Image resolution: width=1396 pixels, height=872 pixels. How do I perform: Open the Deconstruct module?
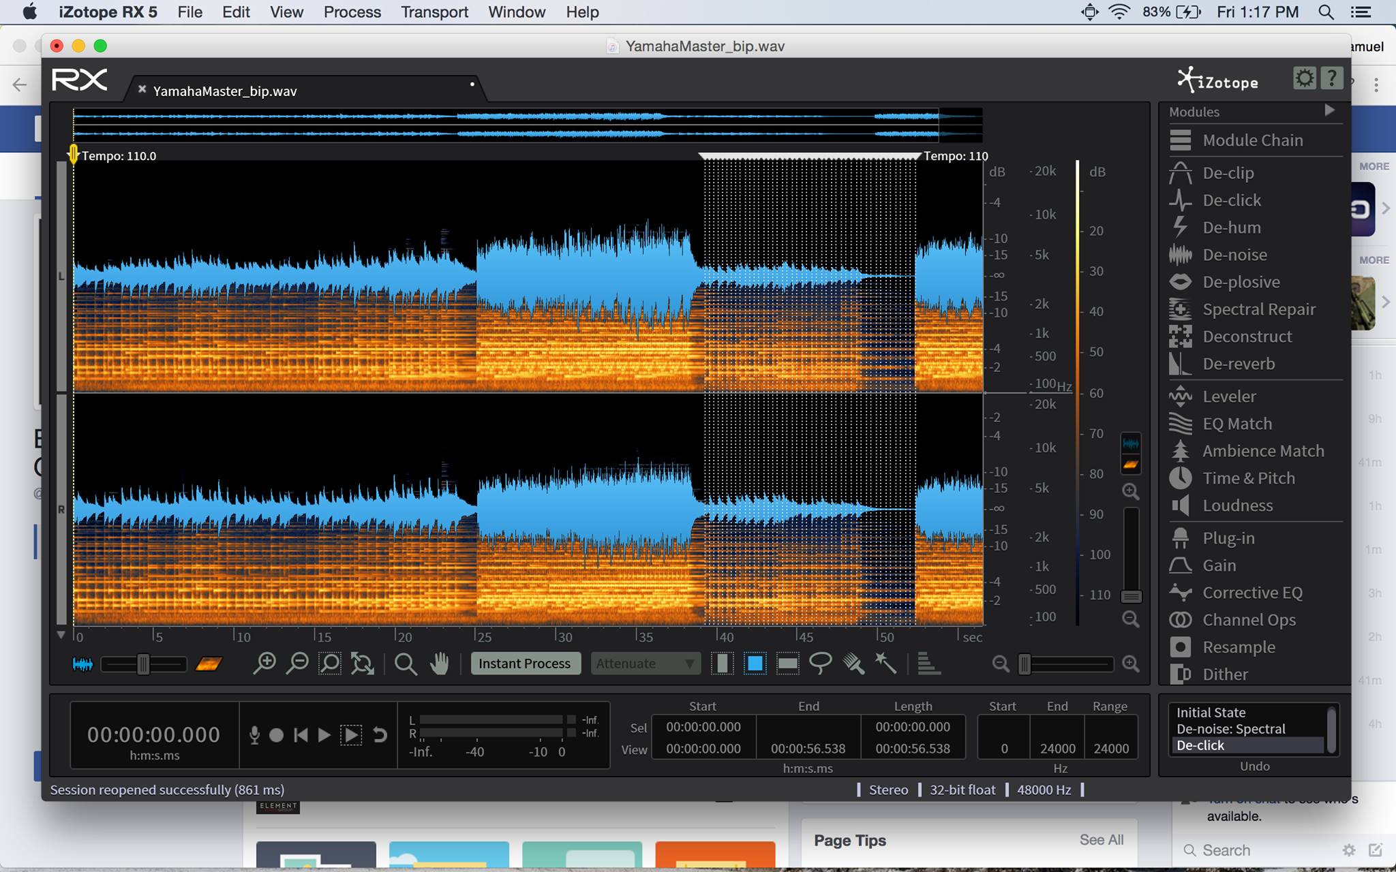click(x=1247, y=337)
